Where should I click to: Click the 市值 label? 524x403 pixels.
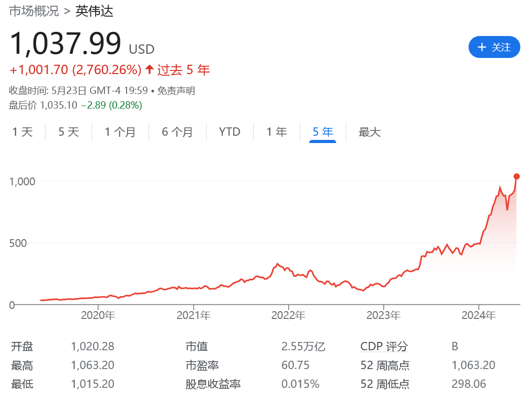tap(197, 347)
